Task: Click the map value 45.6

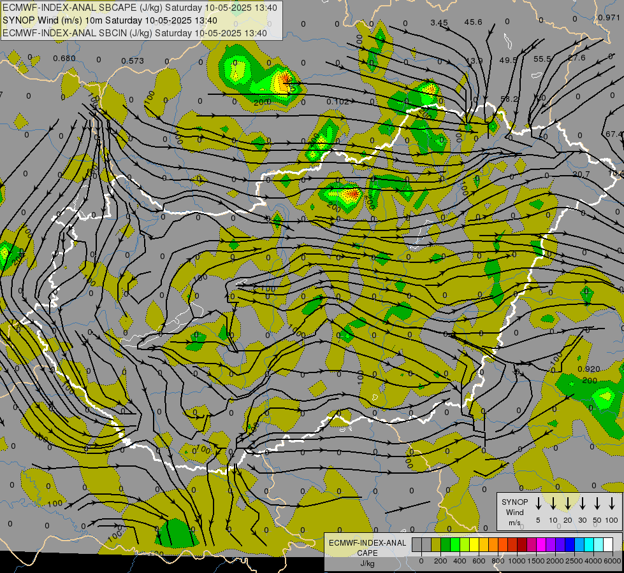Action: click(x=473, y=22)
